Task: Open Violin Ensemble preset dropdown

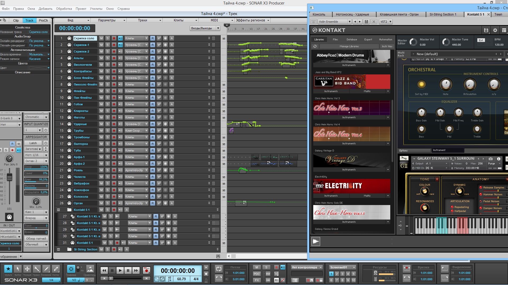Action: click(x=349, y=22)
